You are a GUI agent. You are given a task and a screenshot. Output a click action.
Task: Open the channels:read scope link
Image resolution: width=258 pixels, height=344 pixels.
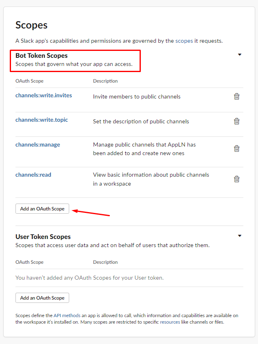click(33, 175)
